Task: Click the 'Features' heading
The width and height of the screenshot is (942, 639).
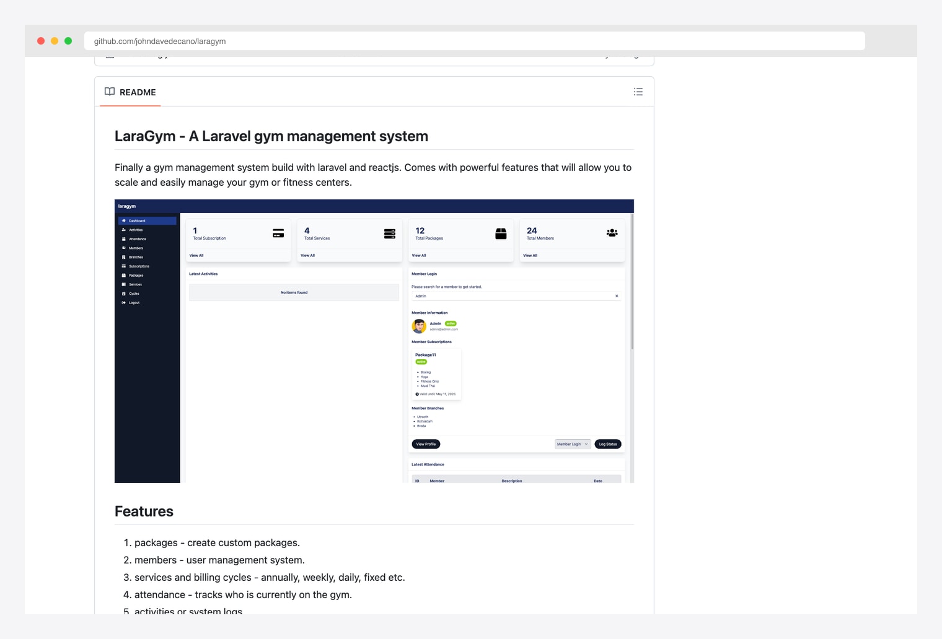Action: 144,511
